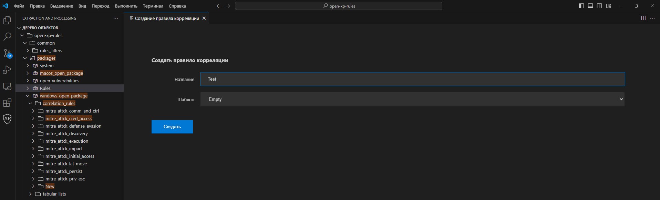This screenshot has width=660, height=200.
Task: Open the Extensions view icon
Action: pyautogui.click(x=7, y=103)
